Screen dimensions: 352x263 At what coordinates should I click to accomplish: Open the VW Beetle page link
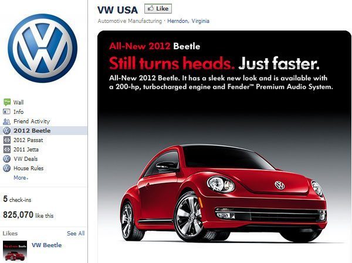pyautogui.click(x=47, y=245)
